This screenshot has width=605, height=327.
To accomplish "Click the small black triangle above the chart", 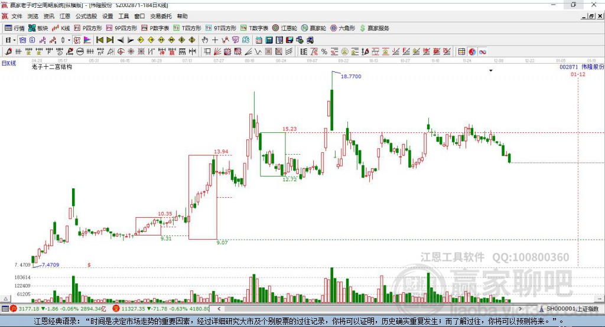I will [491, 71].
